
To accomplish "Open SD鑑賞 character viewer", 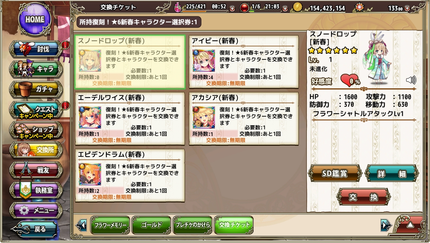I will 335,173.
